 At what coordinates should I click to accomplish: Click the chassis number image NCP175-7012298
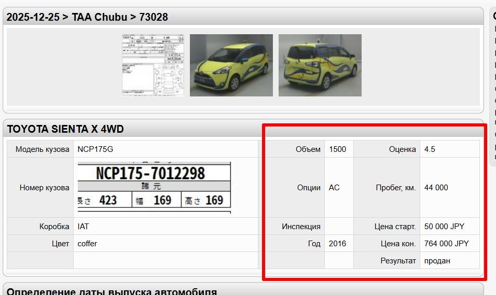tap(154, 188)
